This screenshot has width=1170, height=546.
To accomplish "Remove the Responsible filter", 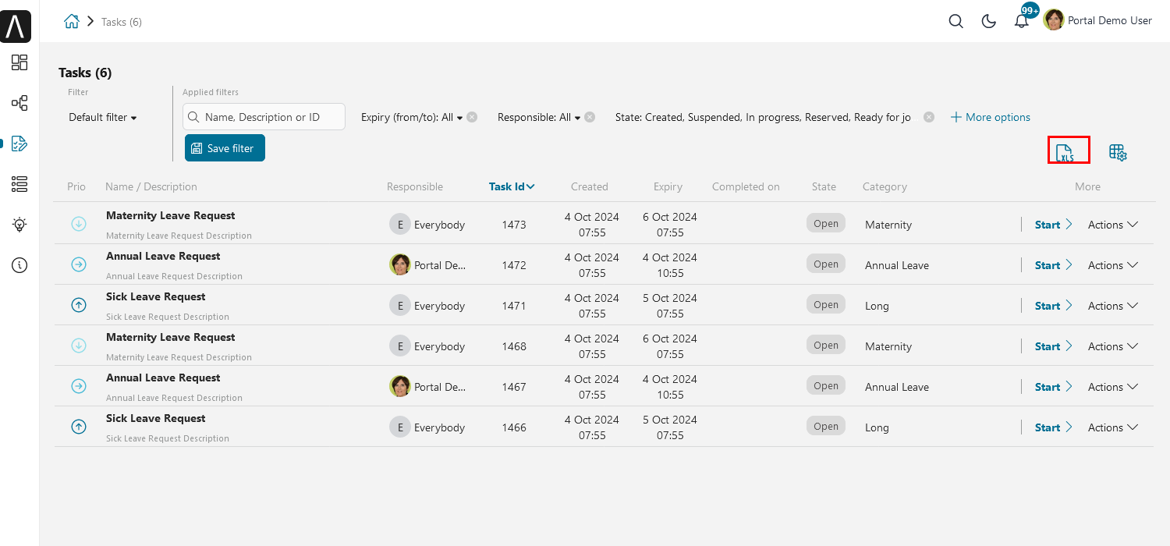I will point(590,117).
